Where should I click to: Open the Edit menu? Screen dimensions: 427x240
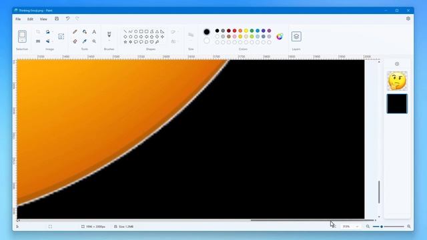[30, 19]
